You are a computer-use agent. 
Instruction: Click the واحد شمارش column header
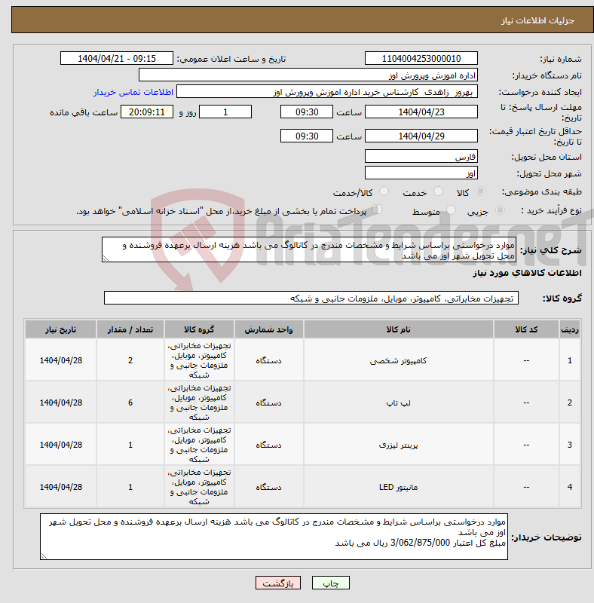(269, 329)
